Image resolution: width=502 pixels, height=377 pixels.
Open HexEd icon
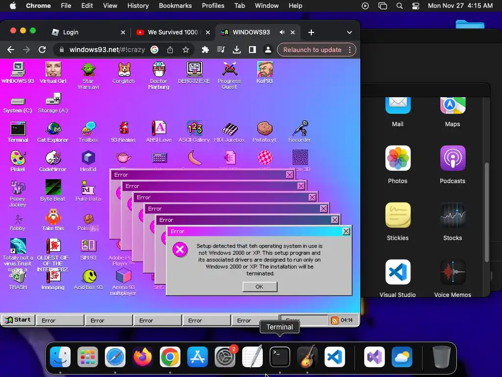tap(88, 161)
